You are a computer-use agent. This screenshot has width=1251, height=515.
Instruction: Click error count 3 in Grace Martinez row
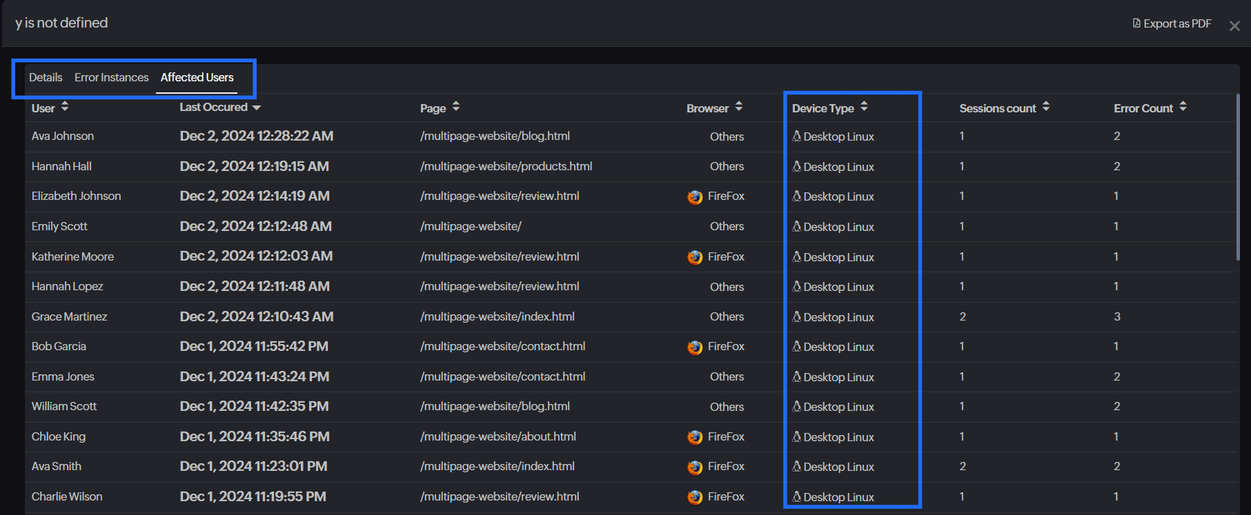point(1117,316)
